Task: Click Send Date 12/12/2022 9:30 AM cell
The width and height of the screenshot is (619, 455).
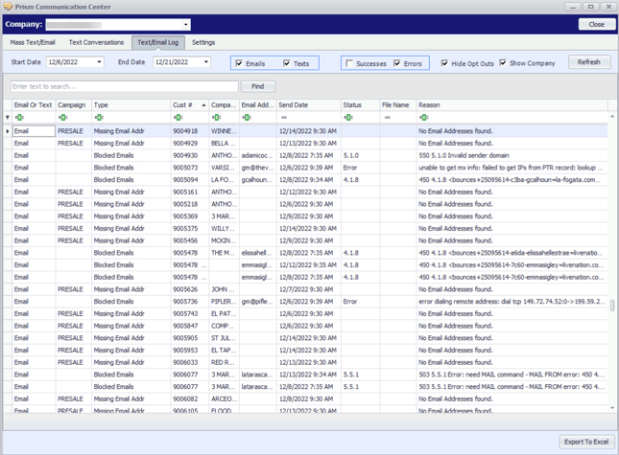Action: (x=309, y=193)
